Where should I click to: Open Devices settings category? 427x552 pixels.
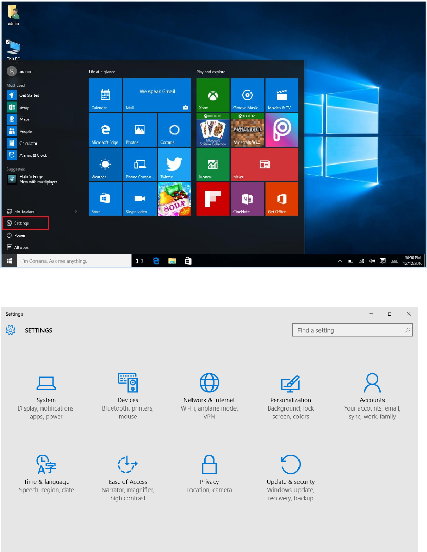(x=127, y=397)
